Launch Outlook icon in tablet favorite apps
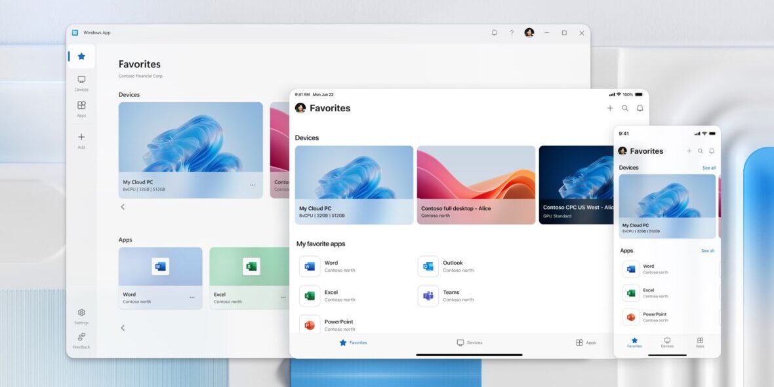The image size is (774, 387). (x=428, y=267)
